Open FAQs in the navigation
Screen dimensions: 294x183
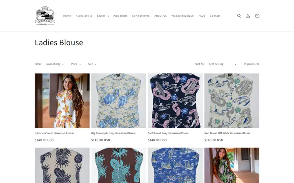[202, 16]
